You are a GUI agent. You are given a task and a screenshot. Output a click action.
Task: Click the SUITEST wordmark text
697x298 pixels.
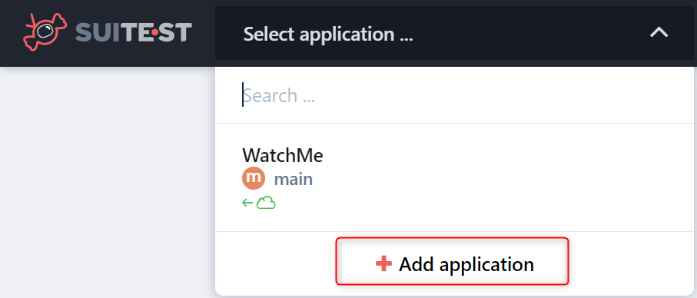tap(134, 33)
